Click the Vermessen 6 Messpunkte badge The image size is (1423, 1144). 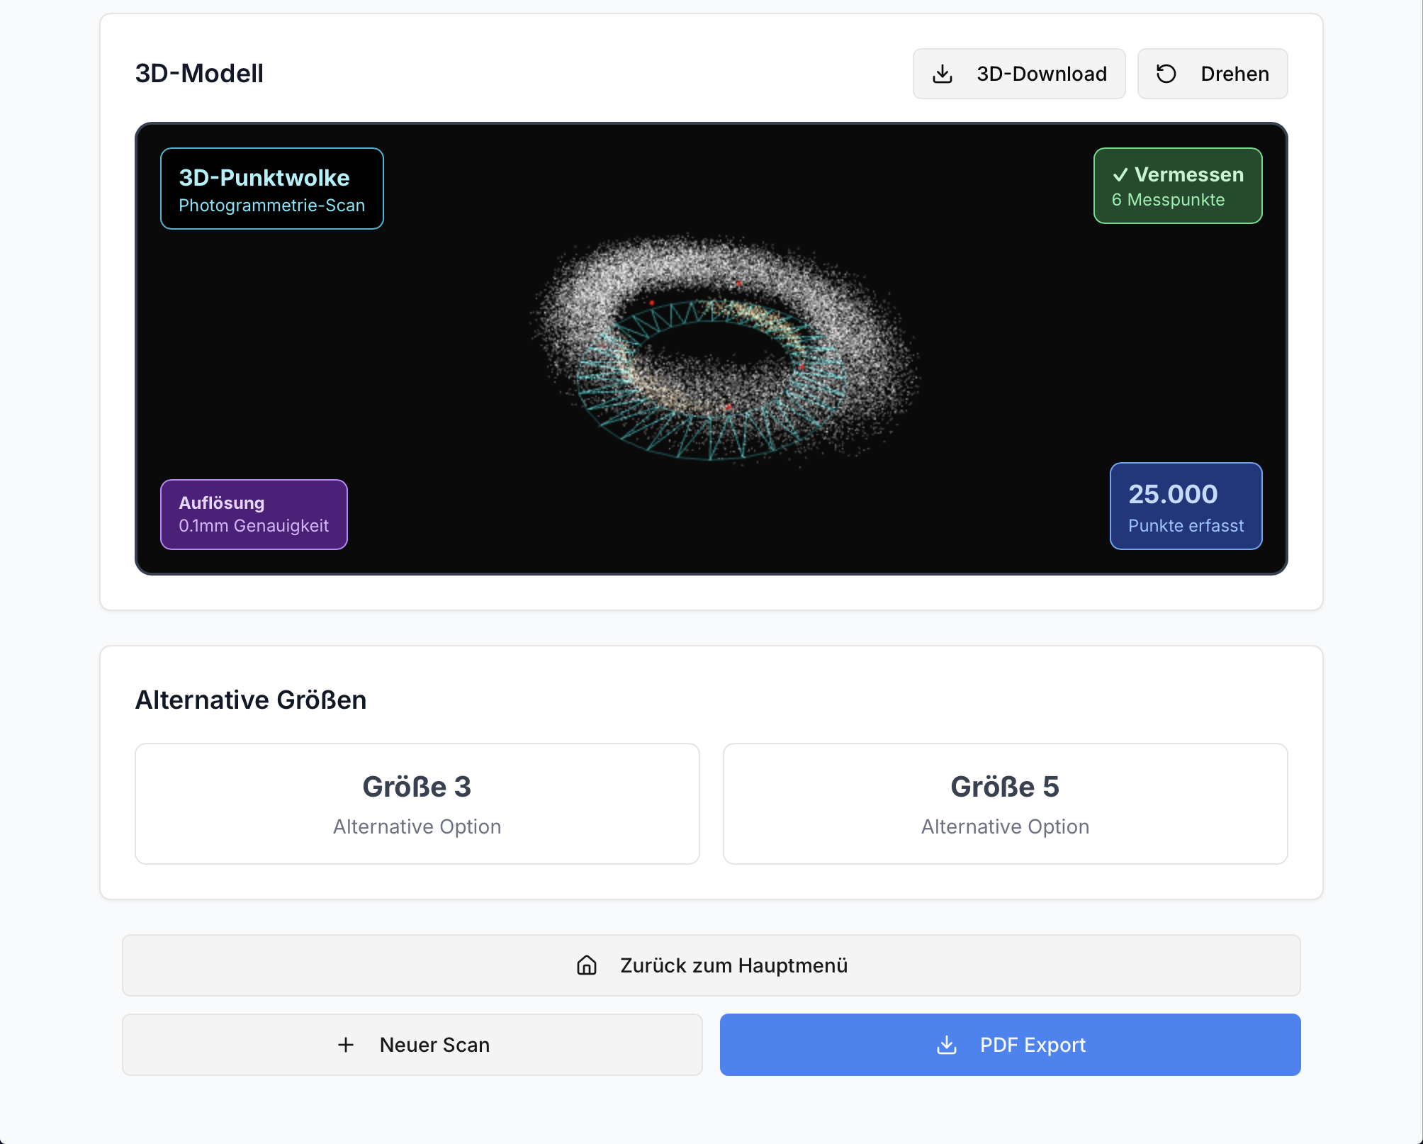pyautogui.click(x=1177, y=186)
